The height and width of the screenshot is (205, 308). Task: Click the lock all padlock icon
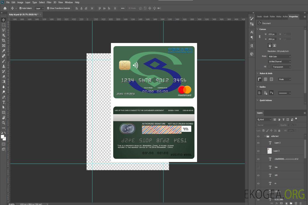[x=279, y=130]
